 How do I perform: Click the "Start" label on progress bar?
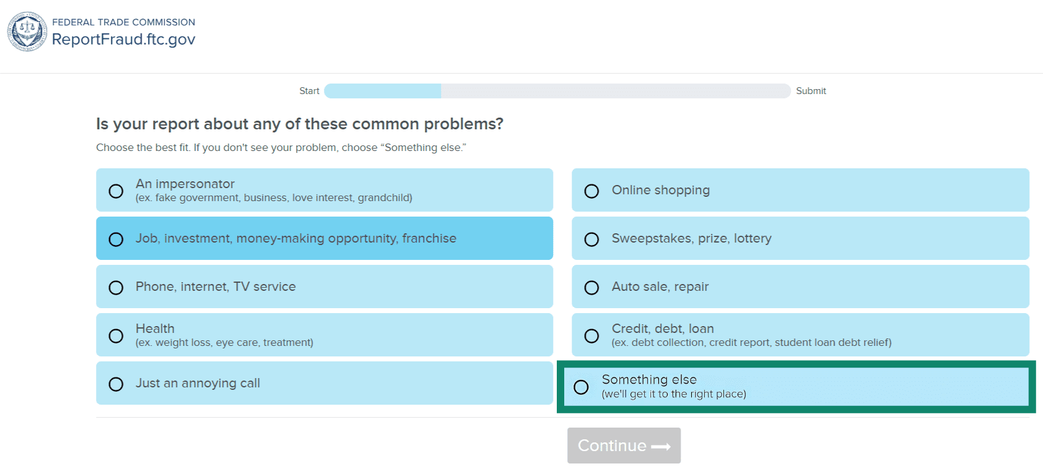click(309, 91)
